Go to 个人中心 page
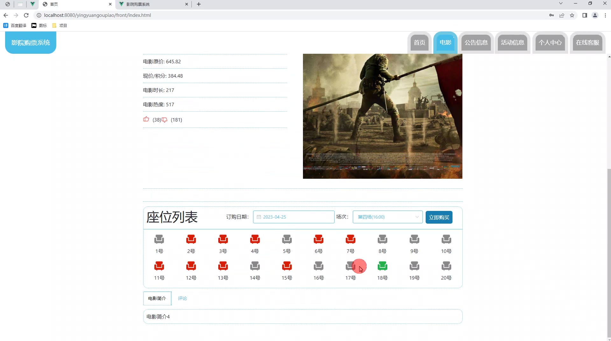 tap(550, 43)
